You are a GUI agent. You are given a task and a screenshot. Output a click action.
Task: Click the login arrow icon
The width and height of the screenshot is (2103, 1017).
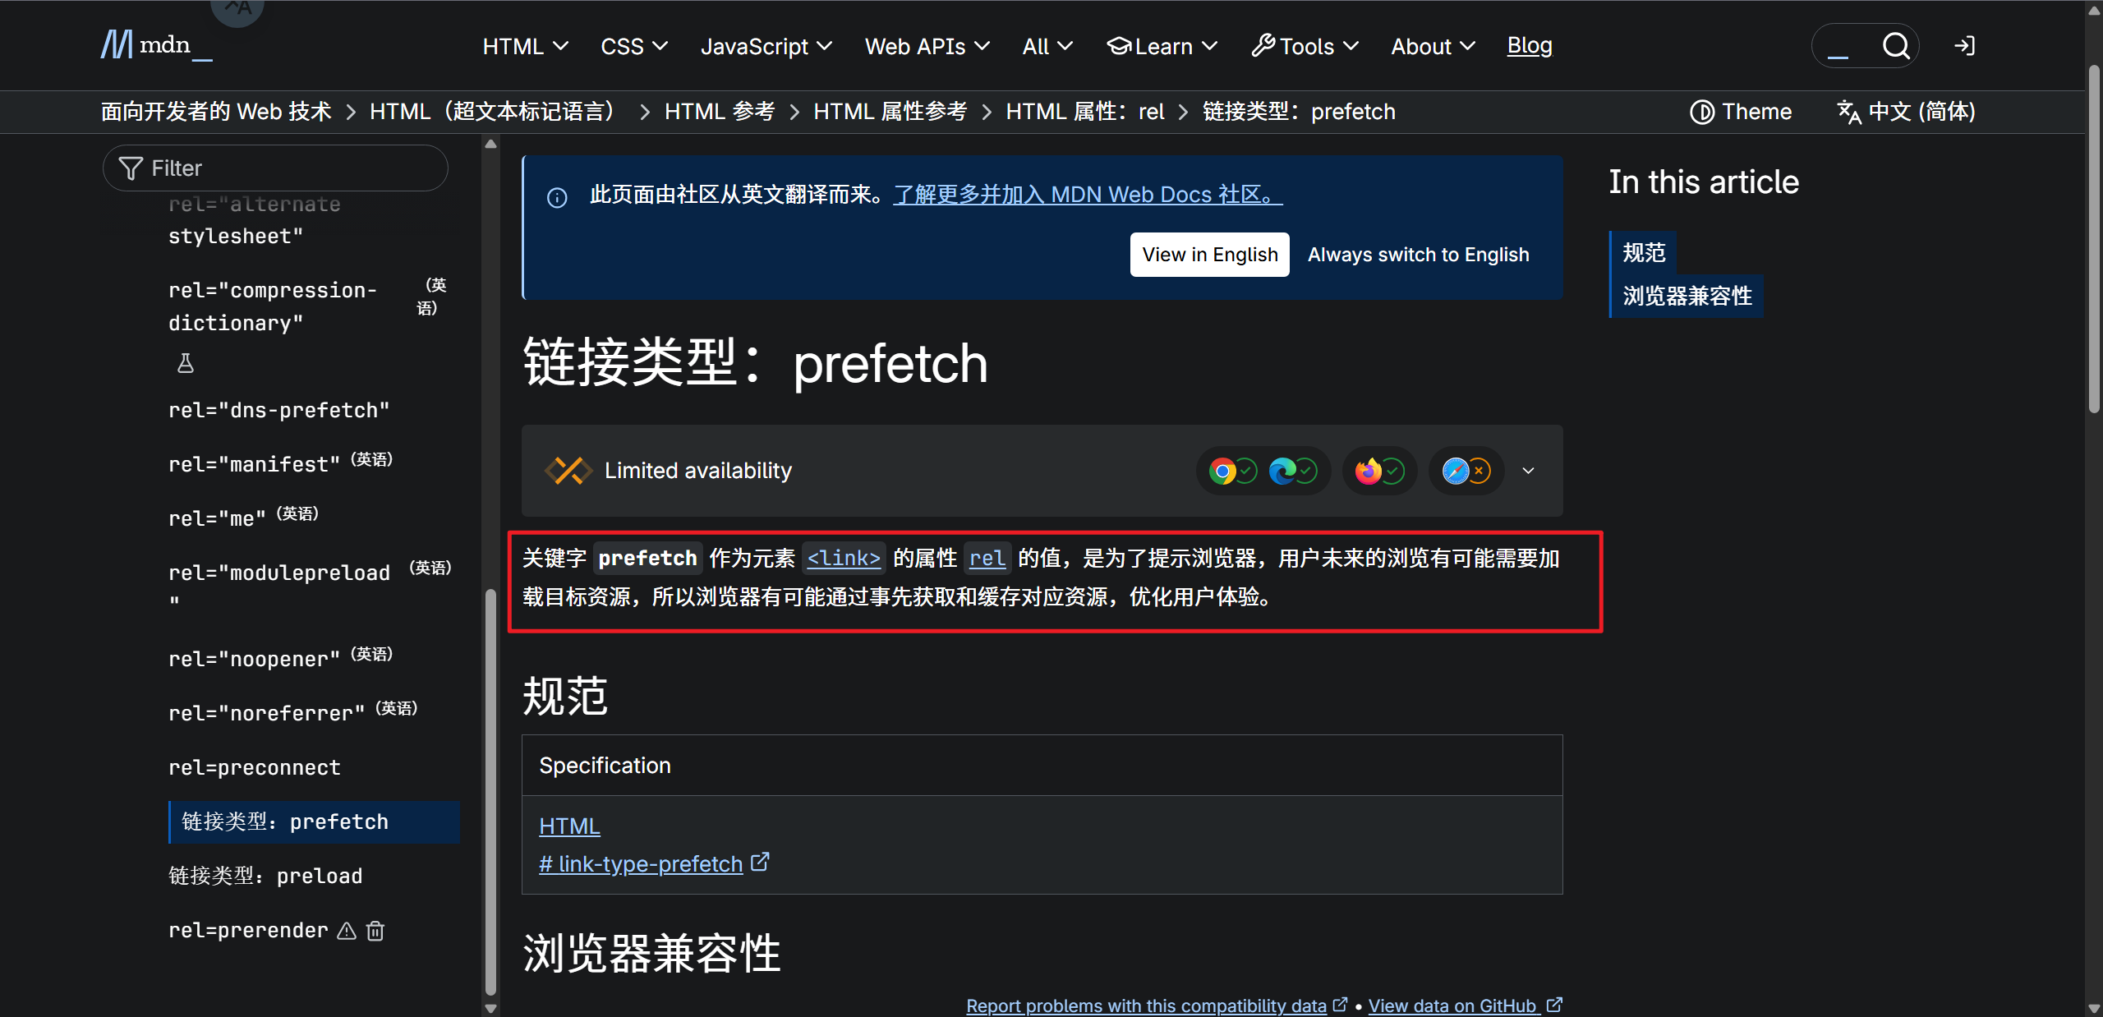(x=1964, y=46)
